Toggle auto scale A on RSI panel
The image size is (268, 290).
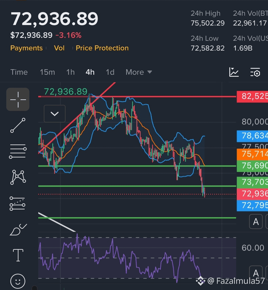click(x=256, y=273)
